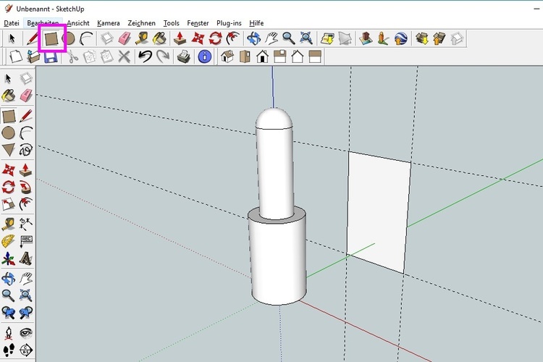Activate Push/Pull in the top toolbar
This screenshot has width=543, height=362.
coord(180,38)
